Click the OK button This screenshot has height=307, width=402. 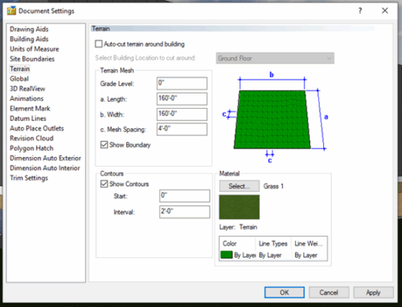[x=285, y=292]
